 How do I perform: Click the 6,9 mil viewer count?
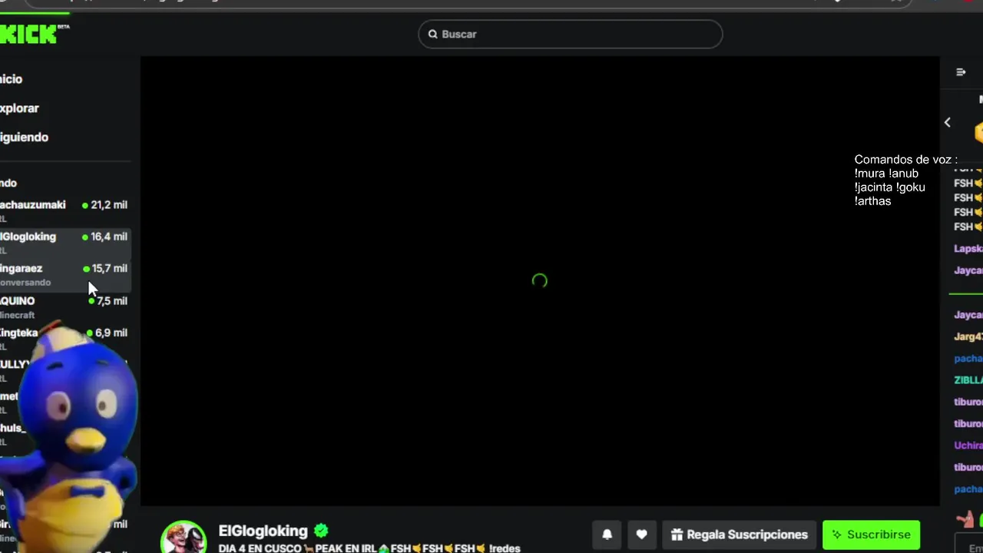click(111, 333)
